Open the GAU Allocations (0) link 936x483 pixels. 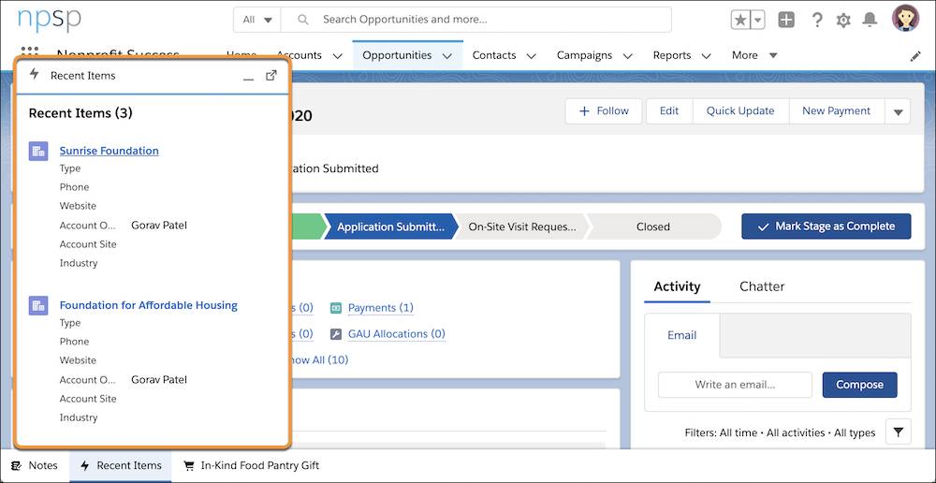pos(396,334)
